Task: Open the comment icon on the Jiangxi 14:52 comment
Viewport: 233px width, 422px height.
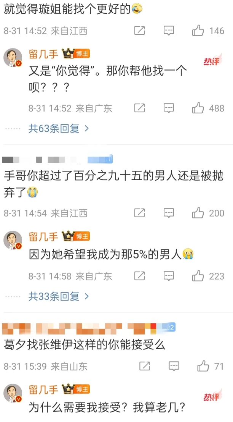Action: (x=169, y=31)
